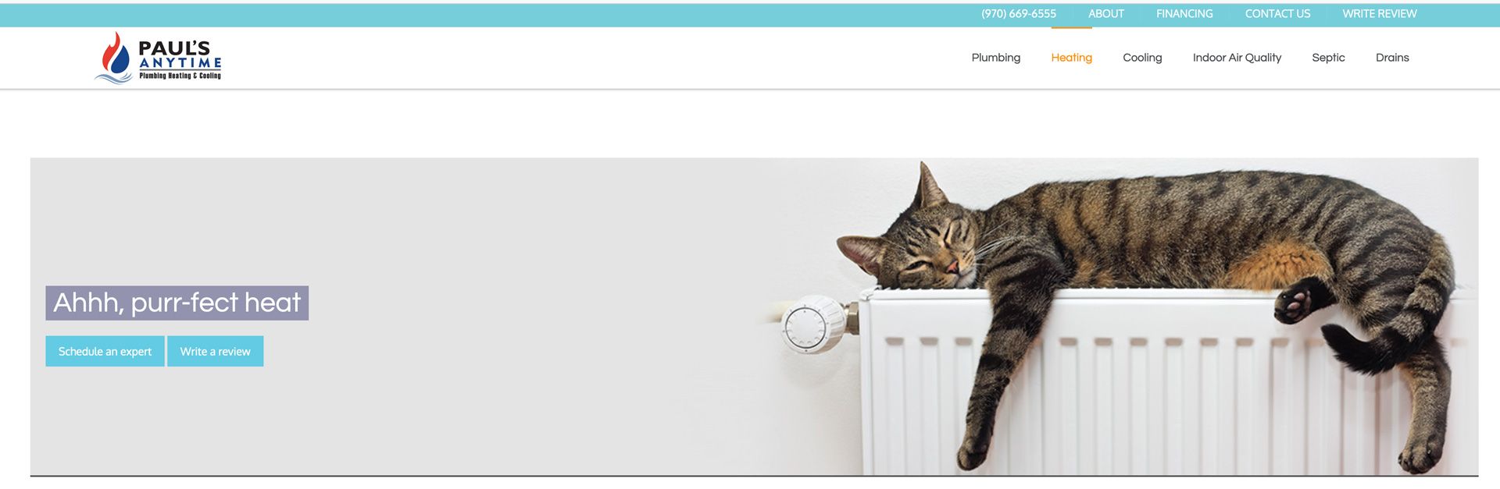1500x489 pixels.
Task: Click the Schedule an expert button
Action: click(105, 351)
